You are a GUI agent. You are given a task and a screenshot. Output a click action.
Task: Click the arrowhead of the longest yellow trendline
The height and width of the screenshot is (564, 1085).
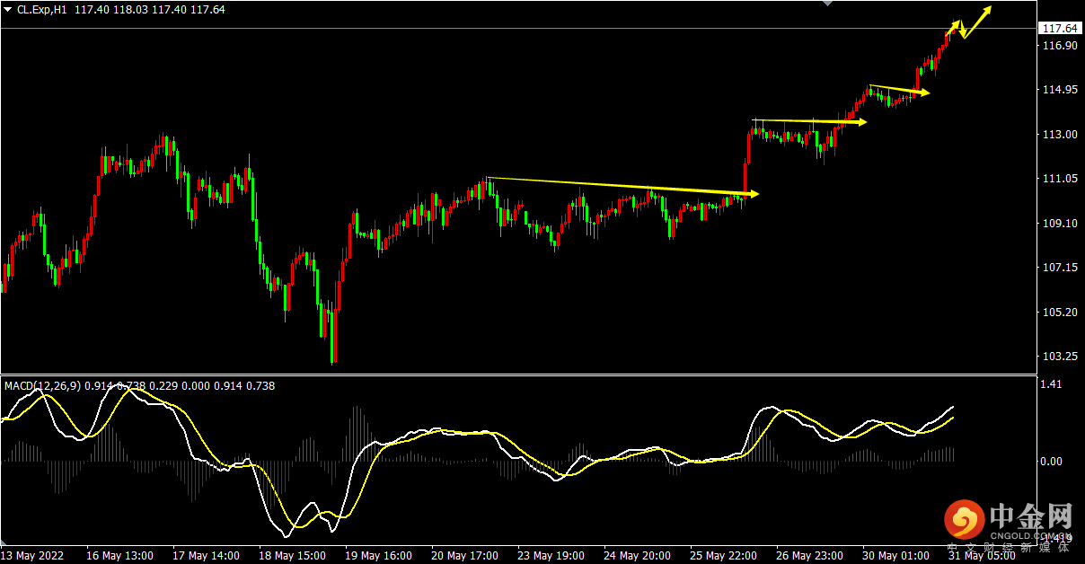click(753, 193)
